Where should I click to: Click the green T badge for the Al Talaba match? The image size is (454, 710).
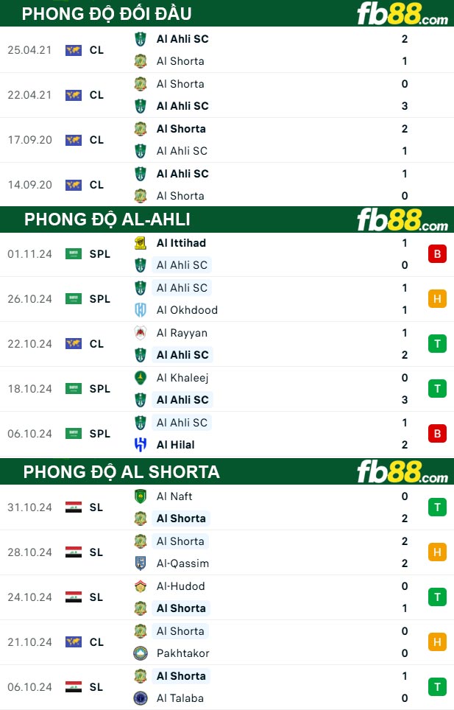(437, 687)
